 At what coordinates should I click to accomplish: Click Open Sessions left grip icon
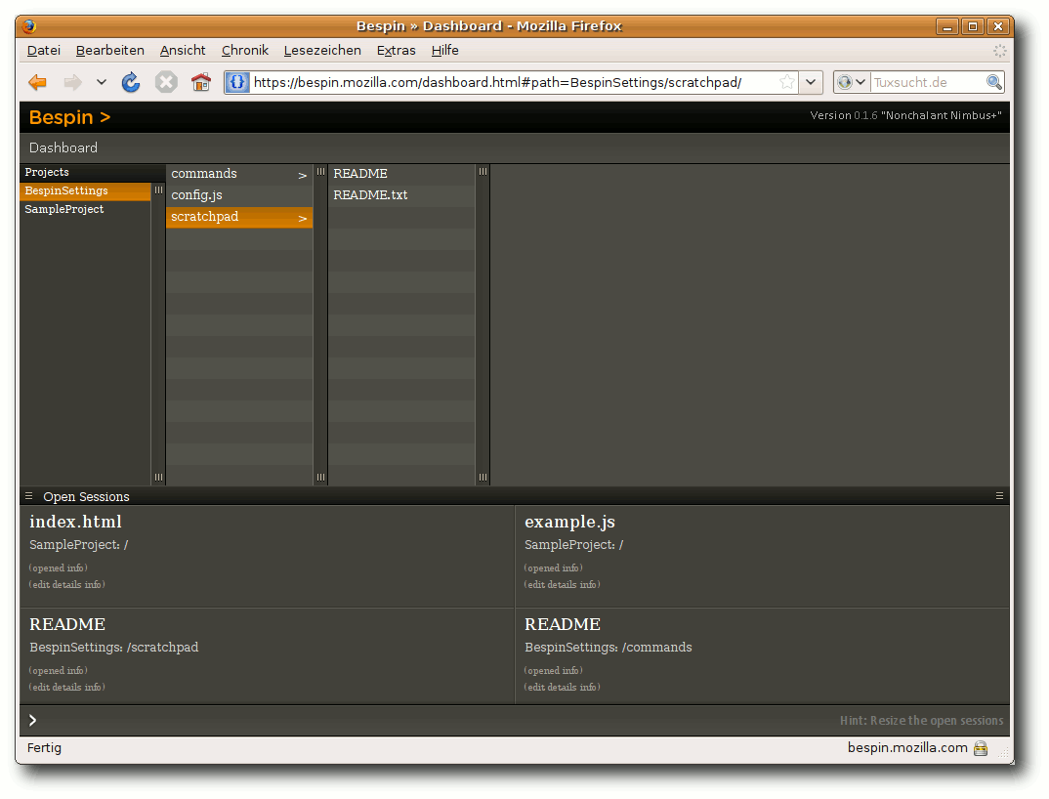(x=28, y=496)
